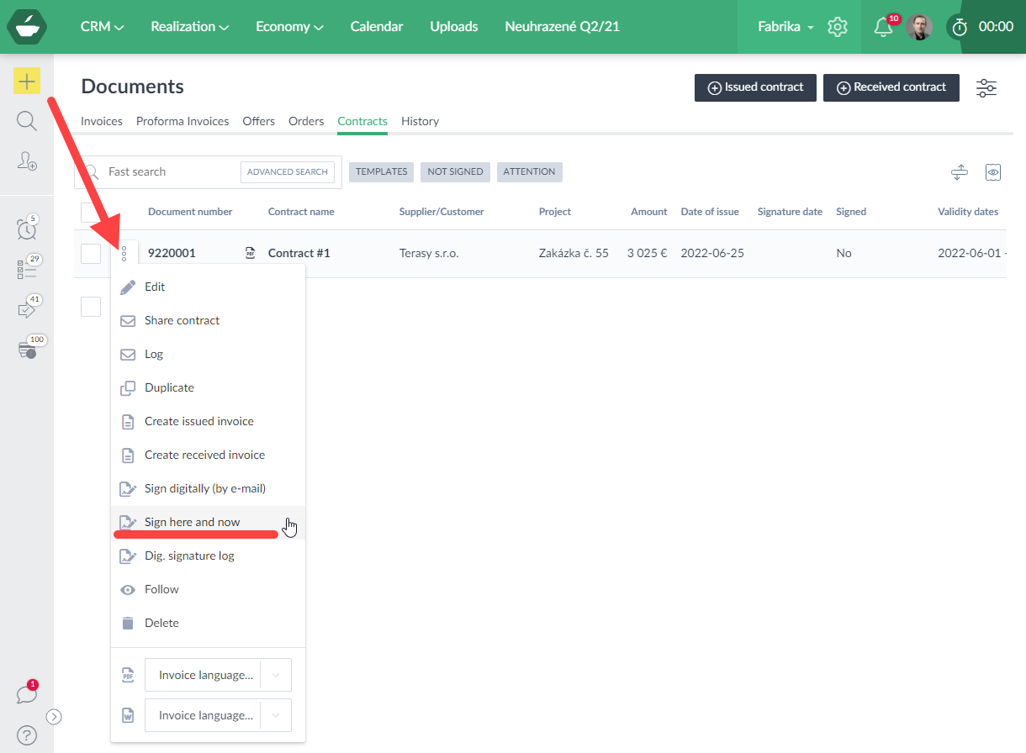Tick the checkbox for Contract #1 row

click(91, 253)
